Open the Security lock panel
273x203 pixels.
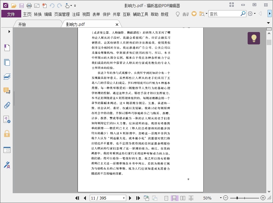pos(7,134)
